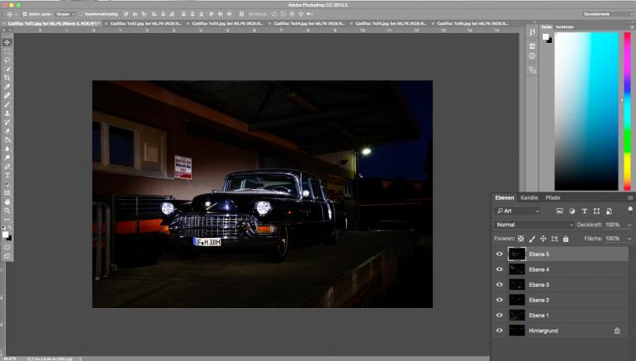The image size is (636, 361).
Task: Click the Quick Mask mode icon
Action: (x=7, y=247)
